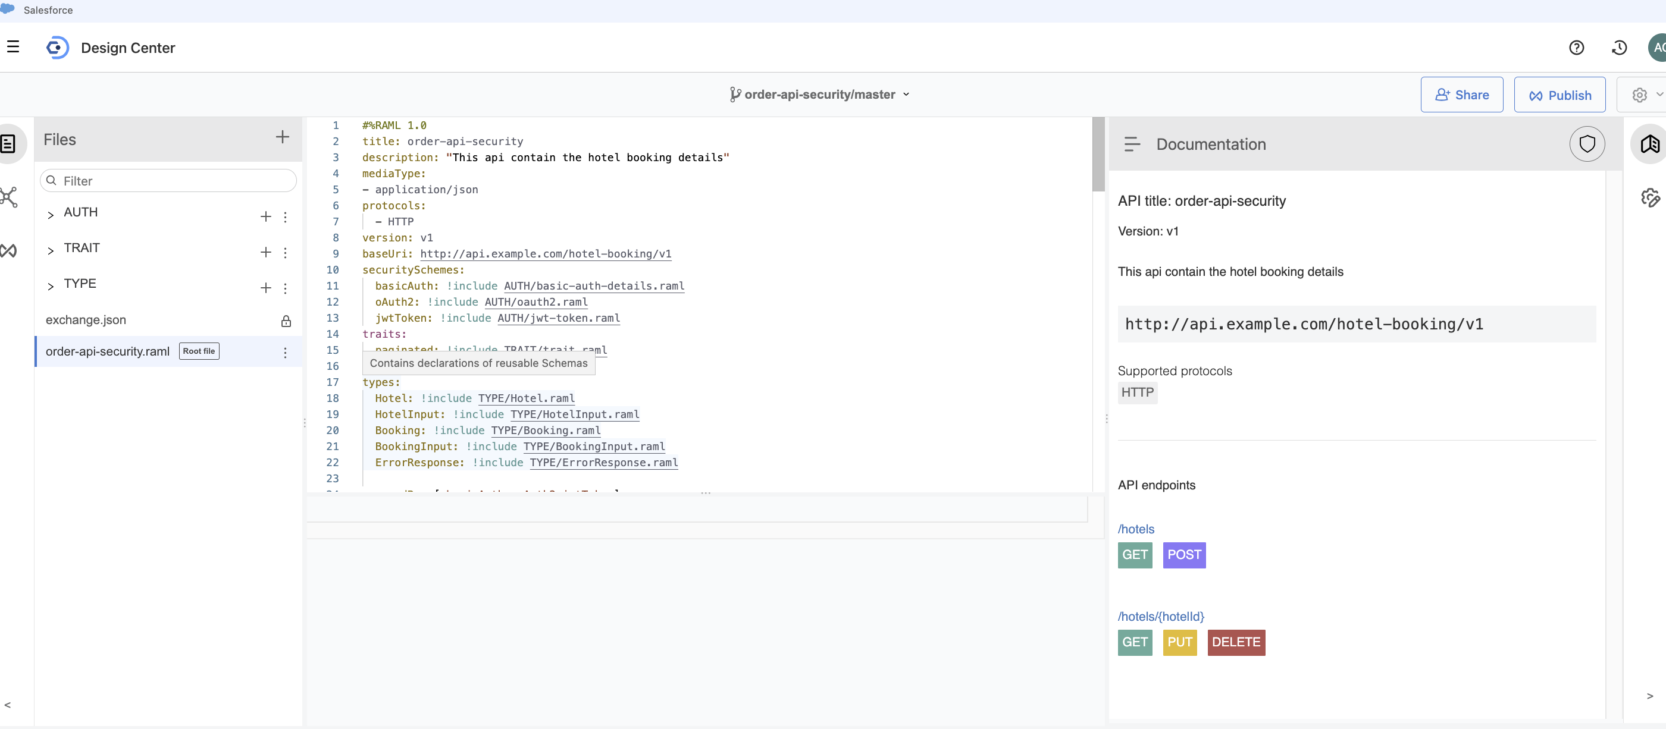Open the order-api-security.raml options menu

click(x=285, y=352)
